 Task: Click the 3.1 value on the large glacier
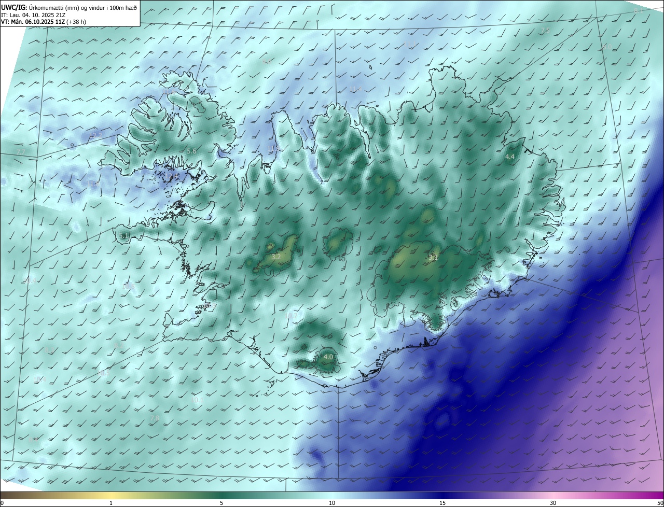pyautogui.click(x=434, y=257)
